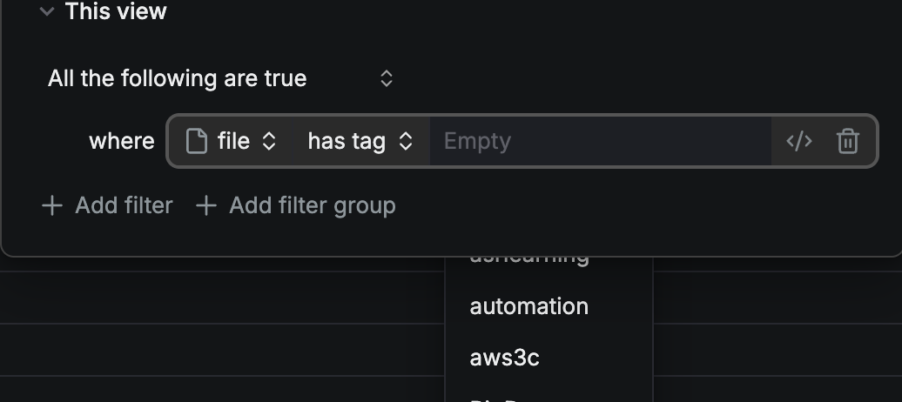This screenshot has width=902, height=402.
Task: Open the file property dropdown
Action: [x=232, y=141]
